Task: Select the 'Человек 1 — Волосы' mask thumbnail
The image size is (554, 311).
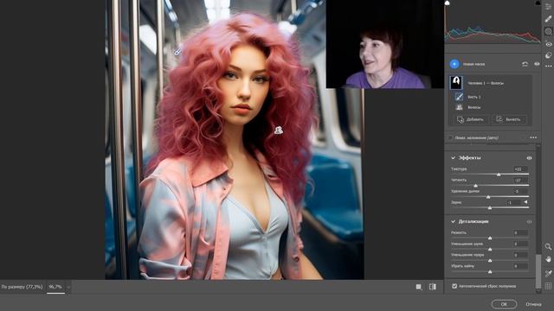Action: [x=456, y=83]
